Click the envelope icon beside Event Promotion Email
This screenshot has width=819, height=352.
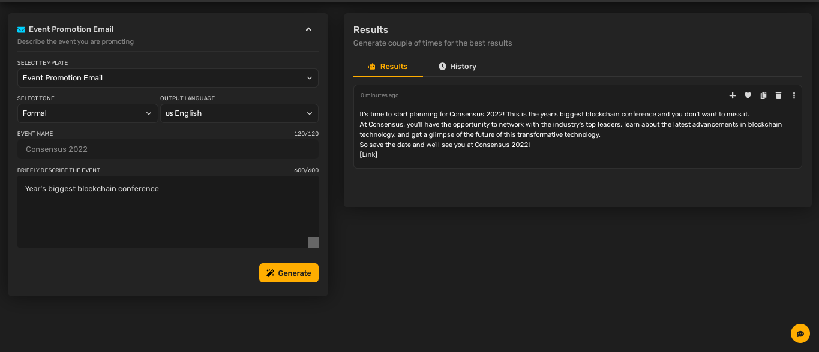22,29
